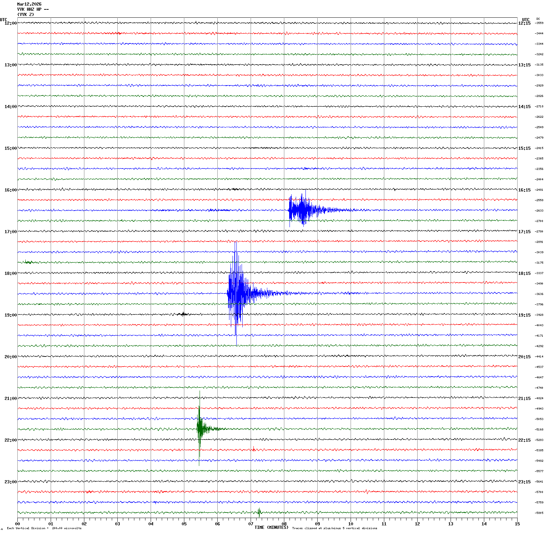Click the 15 minute tick at axis end
Image resolution: width=545 pixels, height=533 pixels.
517,524
